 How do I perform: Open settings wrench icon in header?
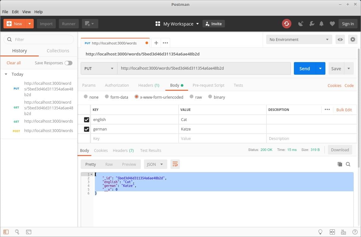tap(312, 24)
